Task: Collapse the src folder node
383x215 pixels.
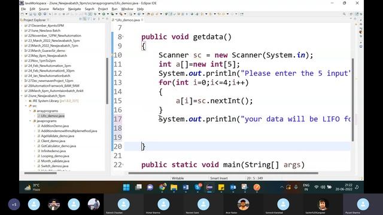Action: tap(26, 106)
